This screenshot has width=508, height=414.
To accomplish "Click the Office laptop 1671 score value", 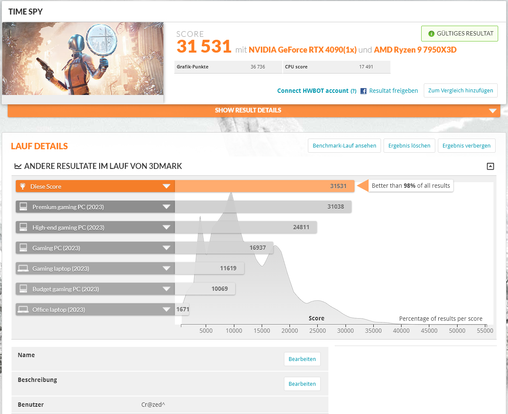I will [183, 309].
